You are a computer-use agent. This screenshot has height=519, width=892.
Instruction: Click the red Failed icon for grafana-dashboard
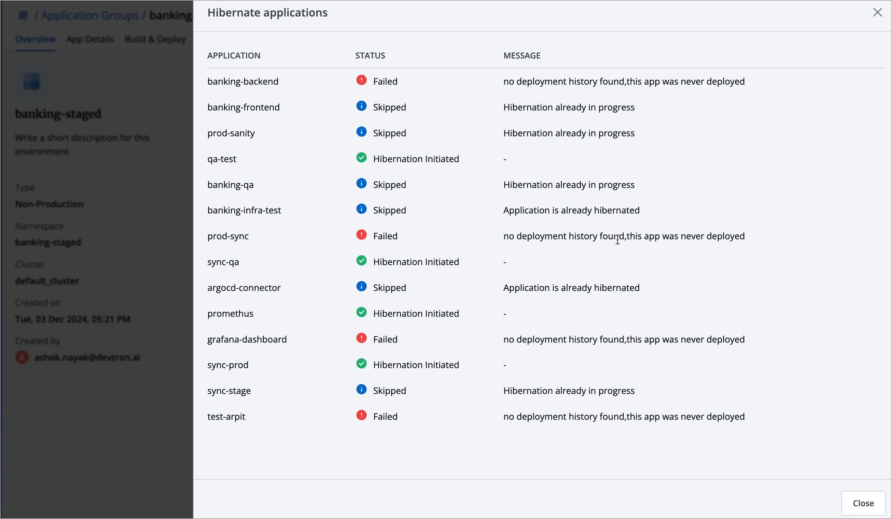(361, 338)
